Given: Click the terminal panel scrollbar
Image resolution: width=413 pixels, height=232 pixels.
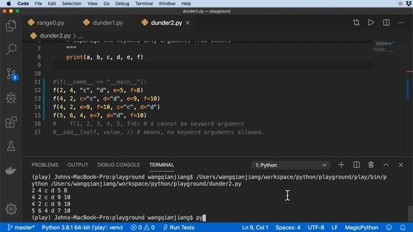Looking at the screenshot, I should 410,213.
